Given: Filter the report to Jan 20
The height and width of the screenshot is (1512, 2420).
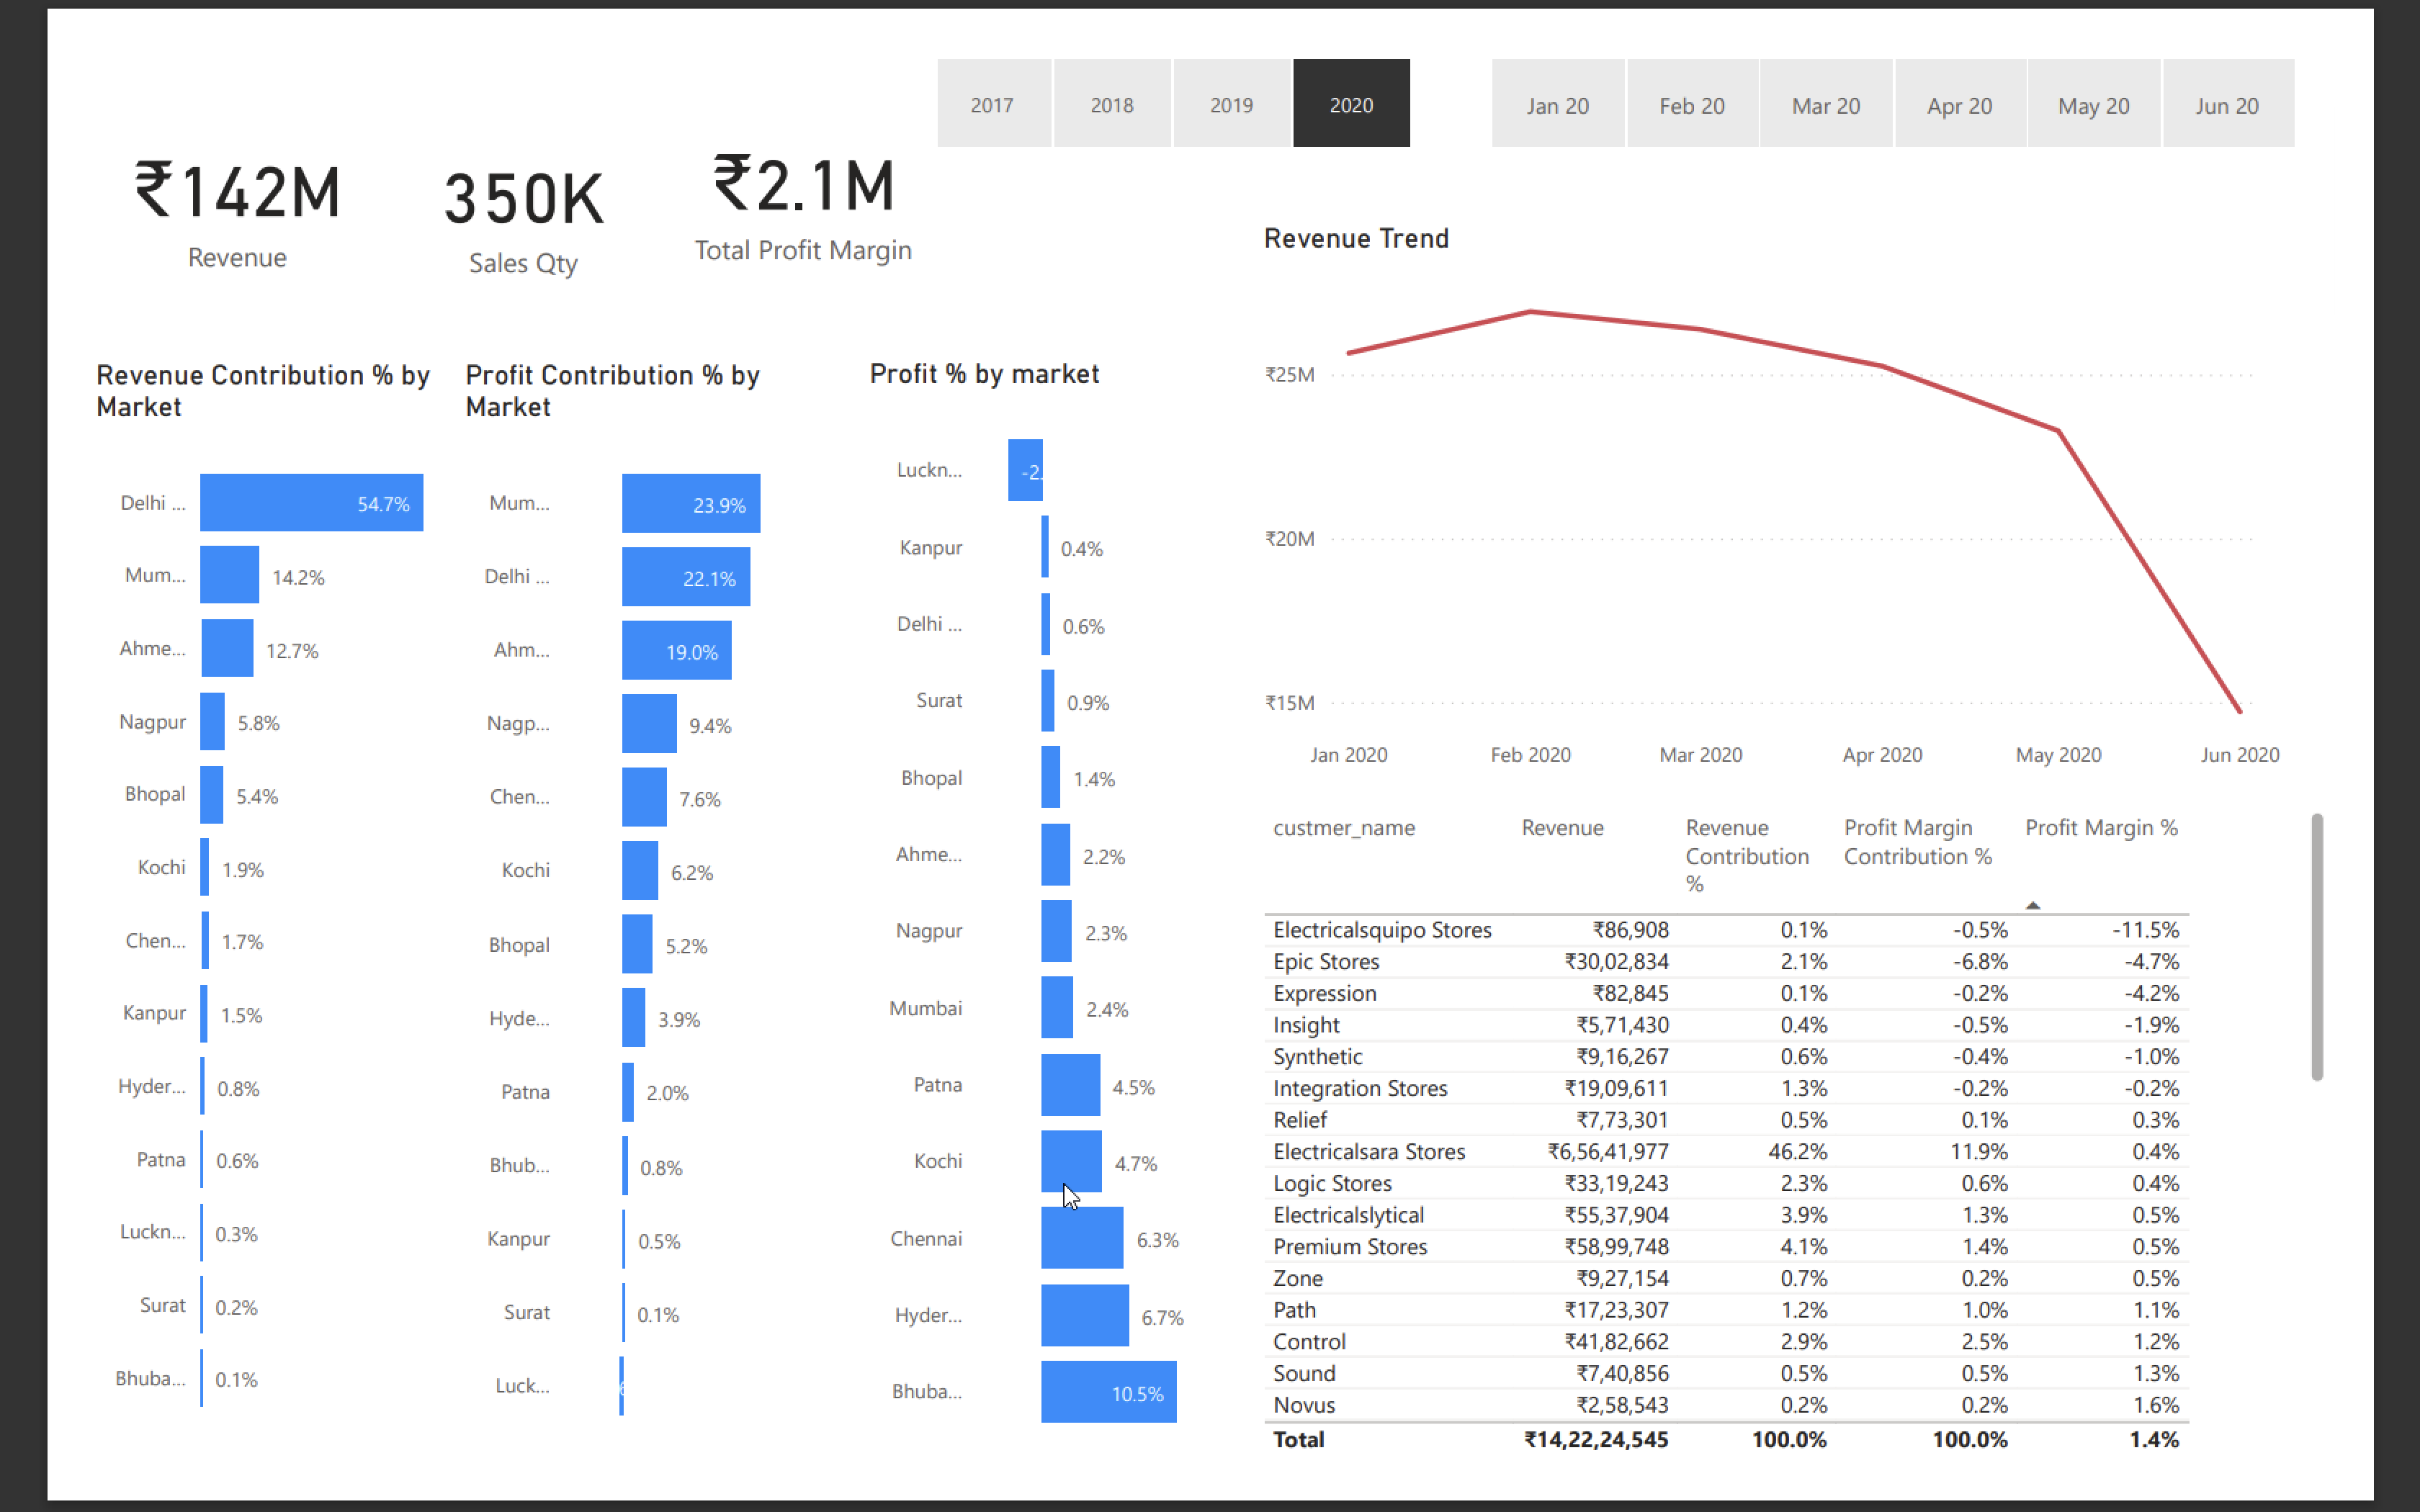Looking at the screenshot, I should point(1556,103).
